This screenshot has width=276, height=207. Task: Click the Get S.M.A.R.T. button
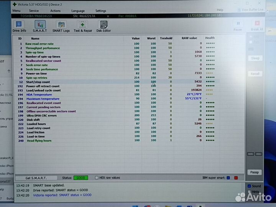coord(36,178)
